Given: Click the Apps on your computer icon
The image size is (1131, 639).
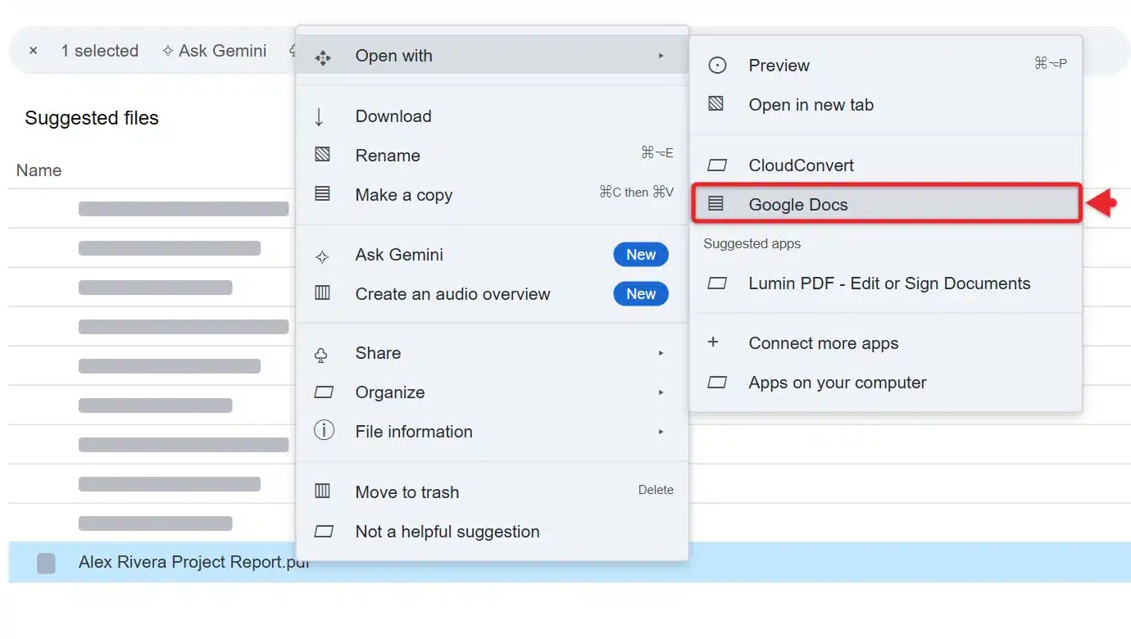Looking at the screenshot, I should pyautogui.click(x=717, y=383).
